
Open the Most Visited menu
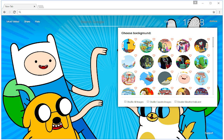(13, 22)
